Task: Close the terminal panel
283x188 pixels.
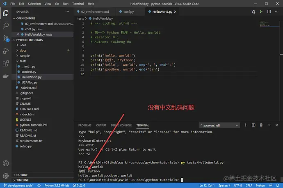Action: pyautogui.click(x=277, y=125)
